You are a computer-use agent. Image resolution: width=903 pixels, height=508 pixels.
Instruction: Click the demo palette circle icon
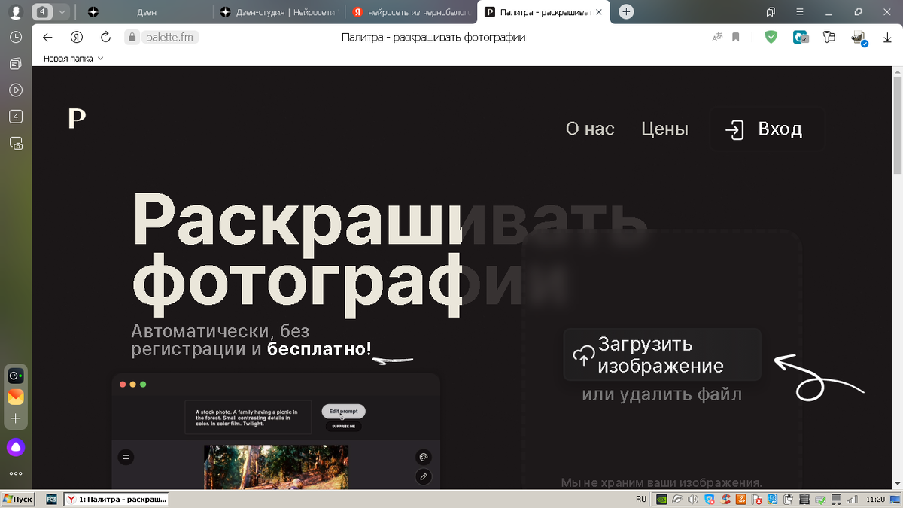click(x=423, y=457)
